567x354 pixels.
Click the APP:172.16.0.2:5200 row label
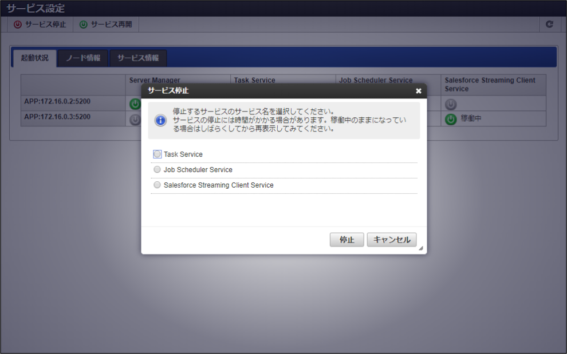(x=57, y=101)
